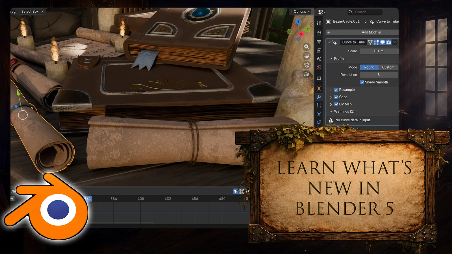Image resolution: width=452 pixels, height=254 pixels.
Task: Toggle the viewport camera view icon
Action: [307, 65]
